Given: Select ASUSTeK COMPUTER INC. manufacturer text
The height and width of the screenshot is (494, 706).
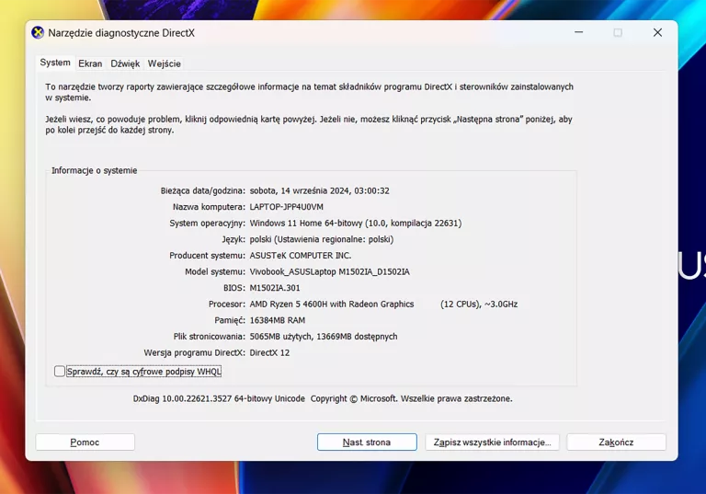Looking at the screenshot, I should 301,256.
